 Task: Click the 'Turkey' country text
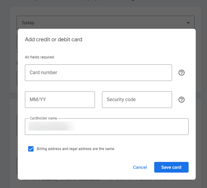28,23
